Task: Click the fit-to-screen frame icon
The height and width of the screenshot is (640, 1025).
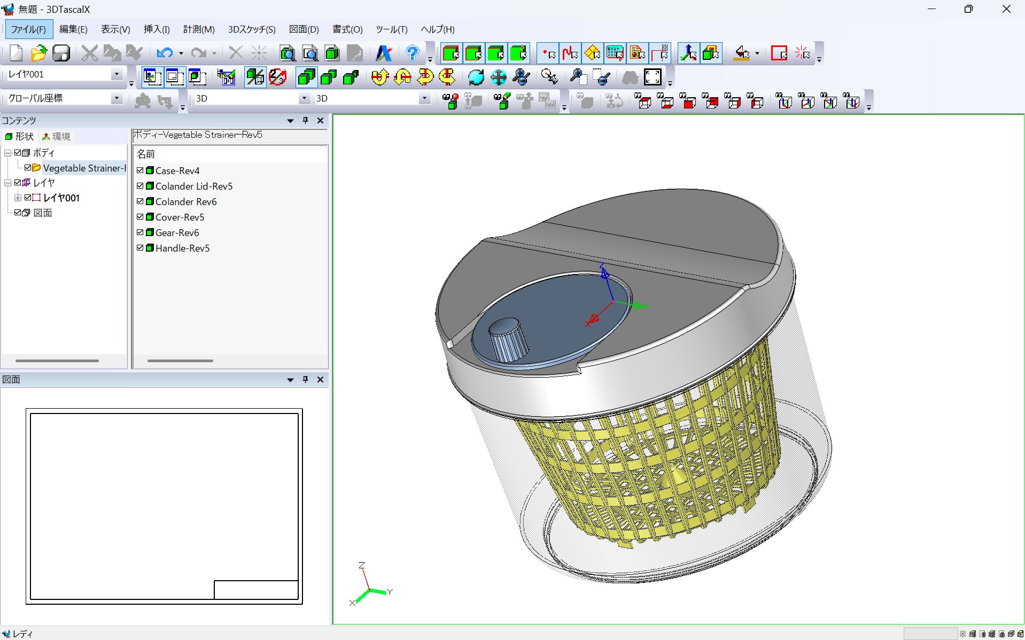Action: (653, 77)
